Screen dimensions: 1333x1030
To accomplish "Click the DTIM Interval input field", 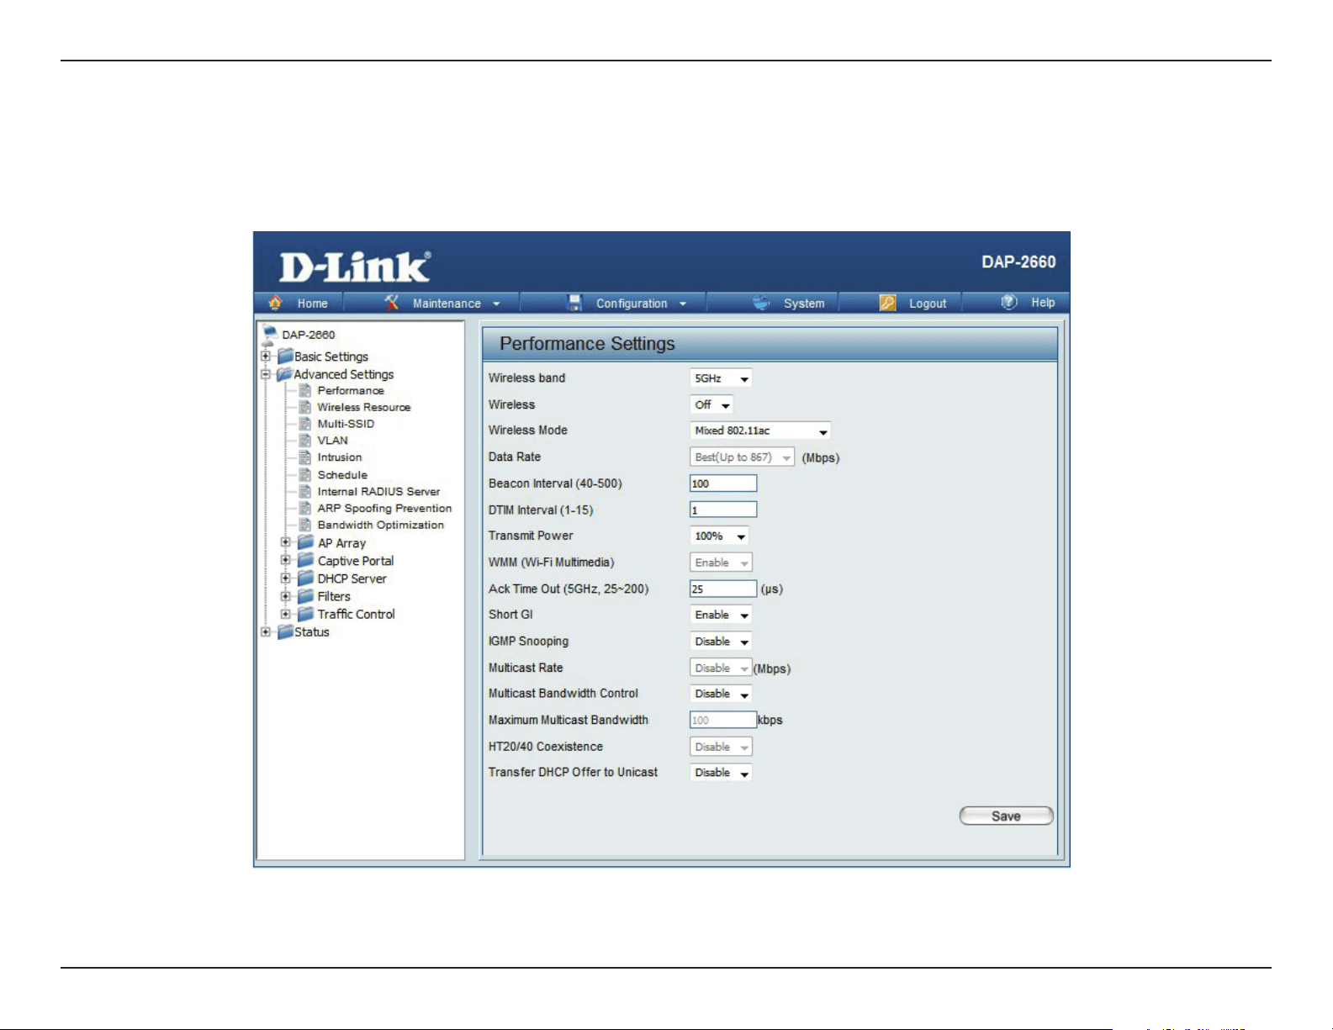I will click(x=723, y=510).
